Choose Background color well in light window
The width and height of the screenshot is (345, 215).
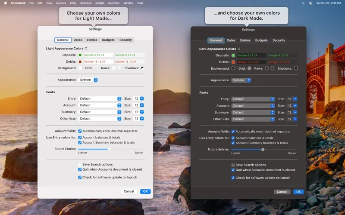80,68
